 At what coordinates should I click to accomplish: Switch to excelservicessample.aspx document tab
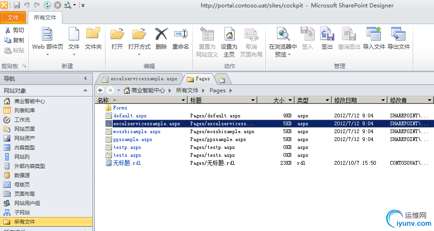point(140,79)
